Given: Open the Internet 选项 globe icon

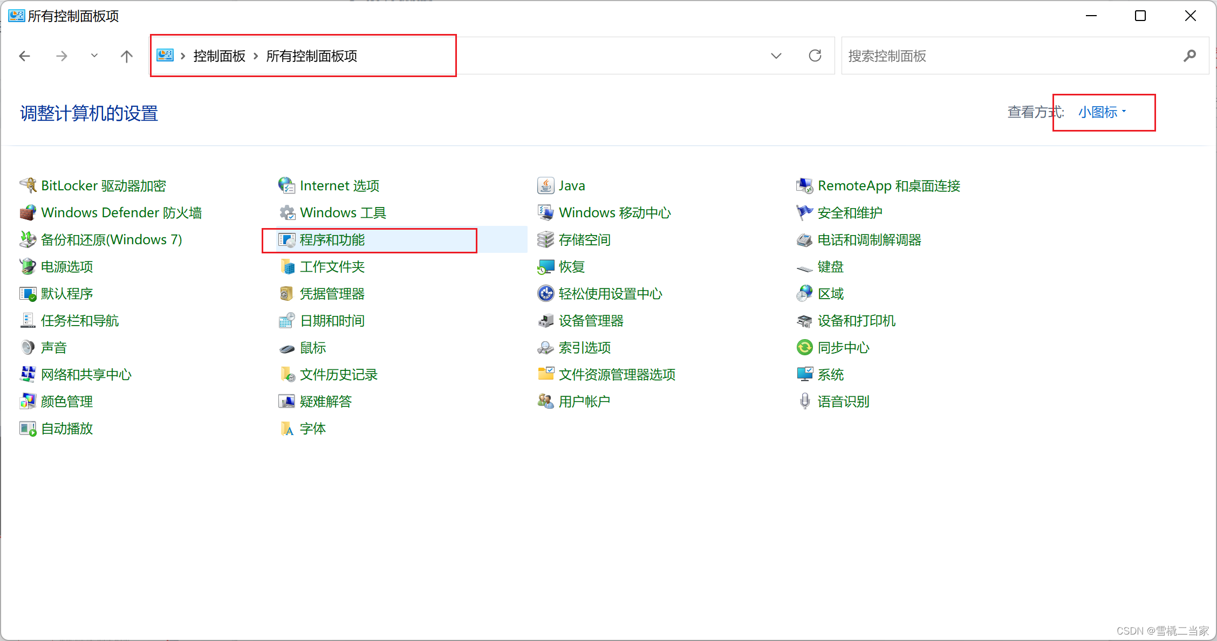Looking at the screenshot, I should (x=287, y=185).
